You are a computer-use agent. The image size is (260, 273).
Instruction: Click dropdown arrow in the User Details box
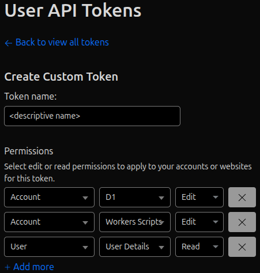[x=161, y=247]
